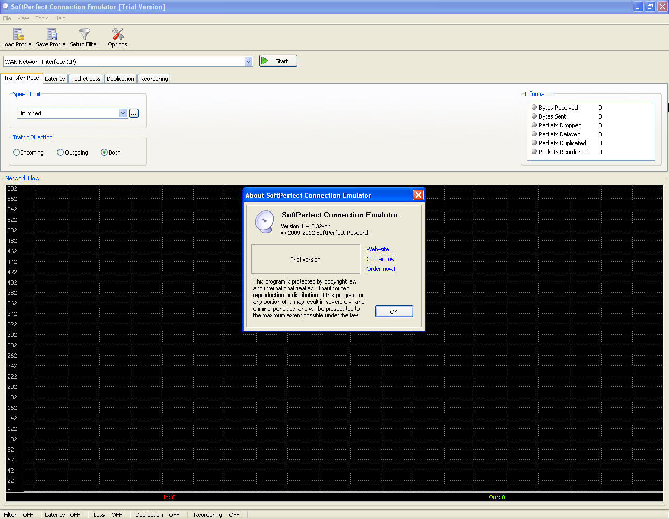669x519 pixels.
Task: Click the Reordering OFF status bar entry
Action: coord(216,515)
